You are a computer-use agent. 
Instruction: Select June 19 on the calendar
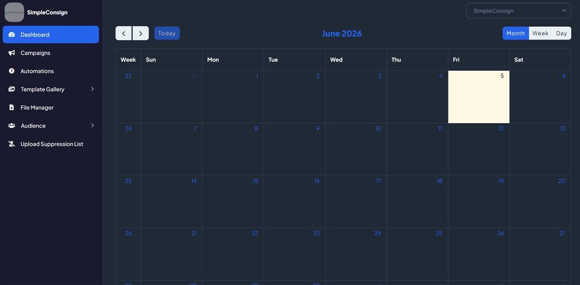click(x=478, y=202)
